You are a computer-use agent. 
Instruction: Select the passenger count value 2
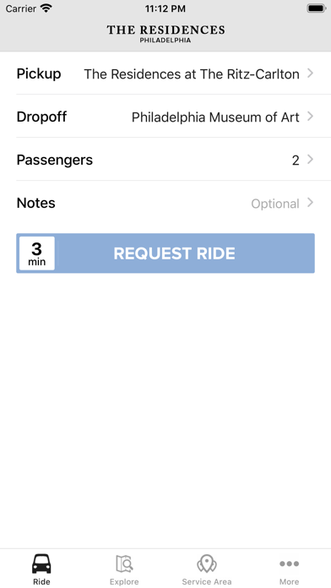296,161
